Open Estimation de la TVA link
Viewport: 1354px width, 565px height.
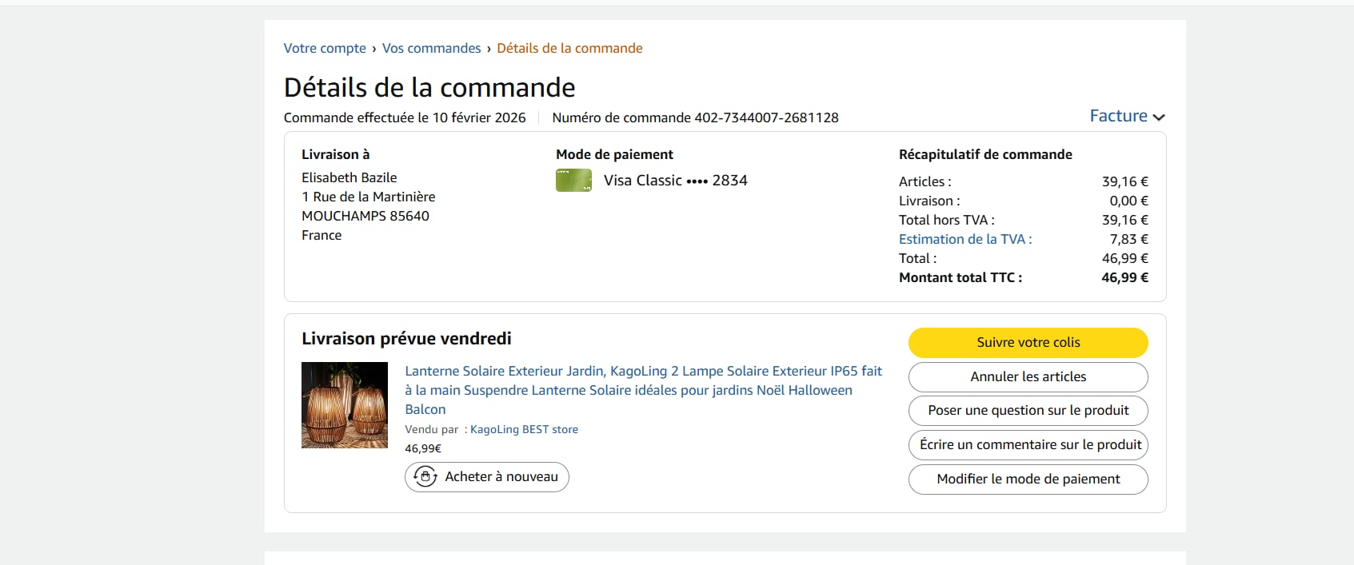pyautogui.click(x=965, y=239)
